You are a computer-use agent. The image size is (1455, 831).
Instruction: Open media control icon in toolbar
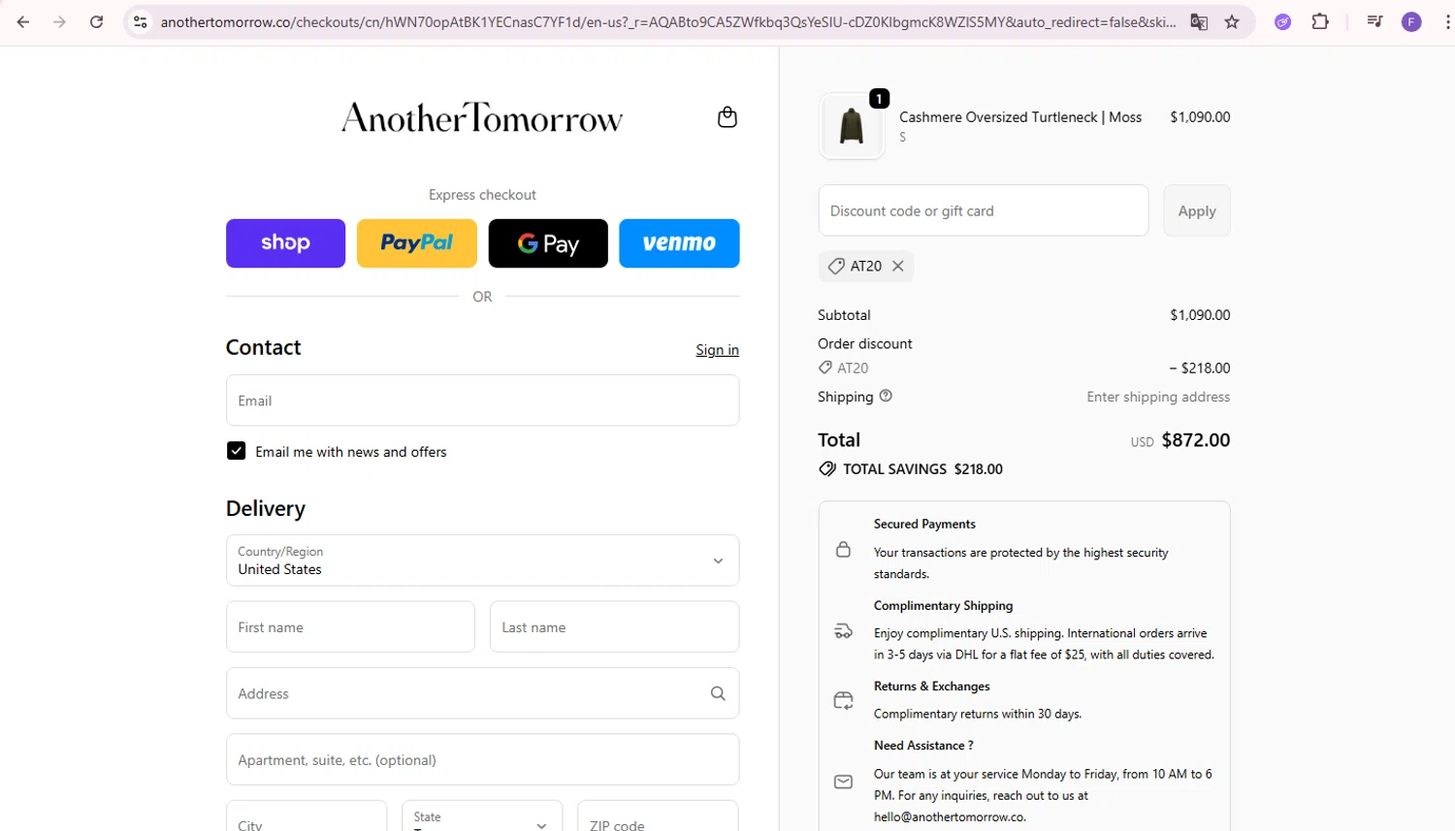click(1374, 21)
